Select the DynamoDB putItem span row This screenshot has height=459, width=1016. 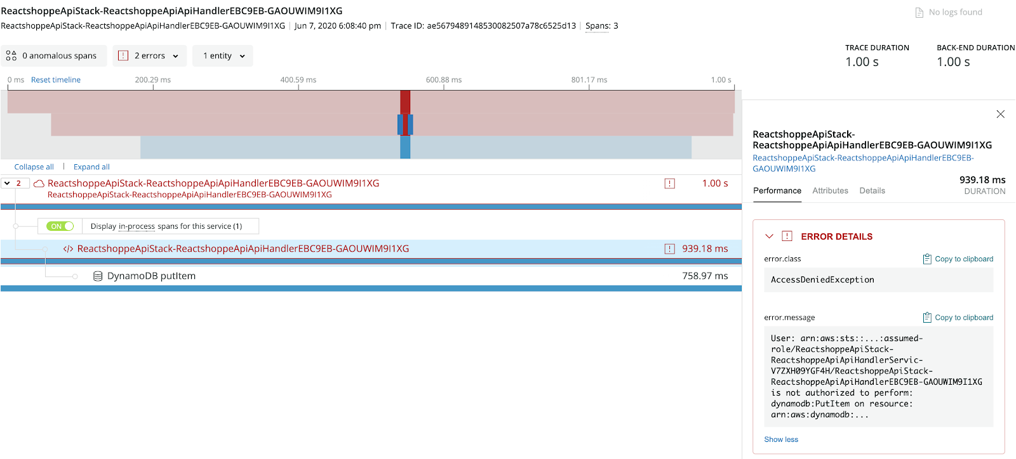click(x=371, y=276)
